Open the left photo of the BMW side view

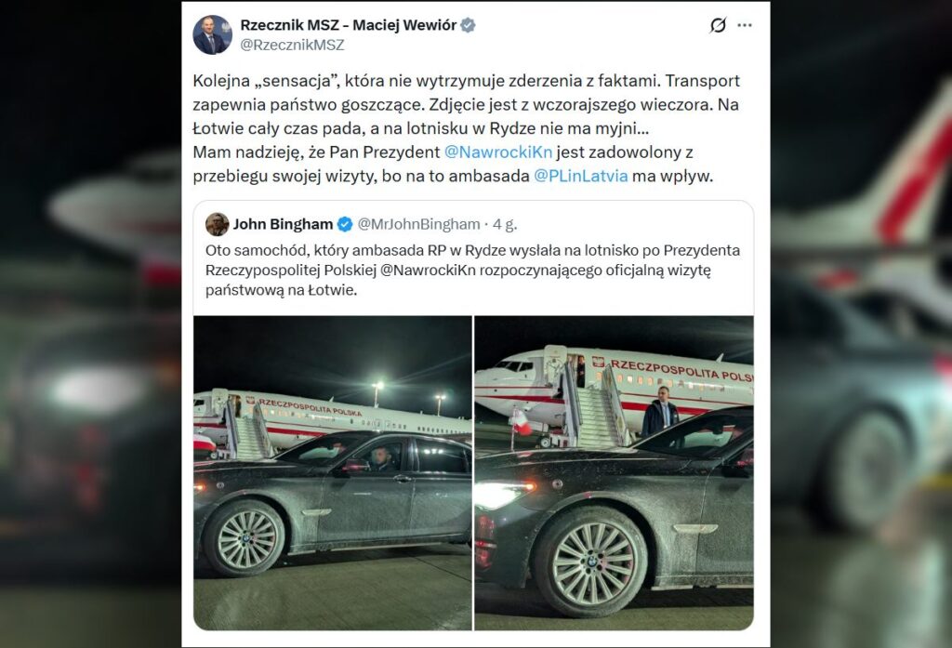333,472
